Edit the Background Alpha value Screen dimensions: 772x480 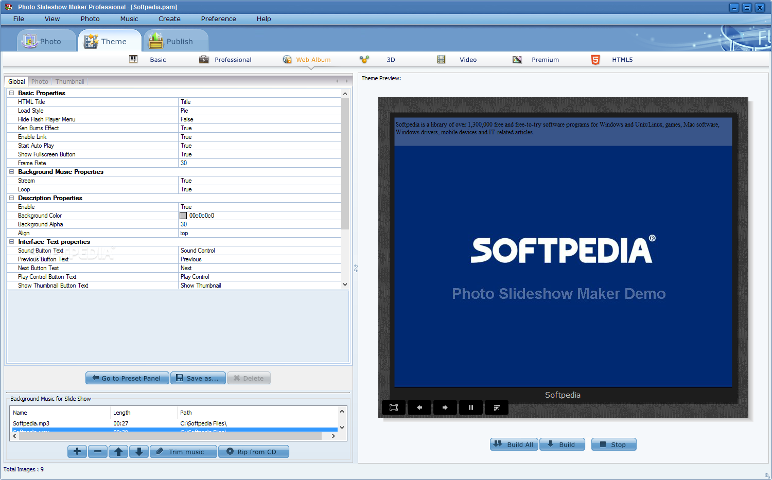pyautogui.click(x=259, y=224)
